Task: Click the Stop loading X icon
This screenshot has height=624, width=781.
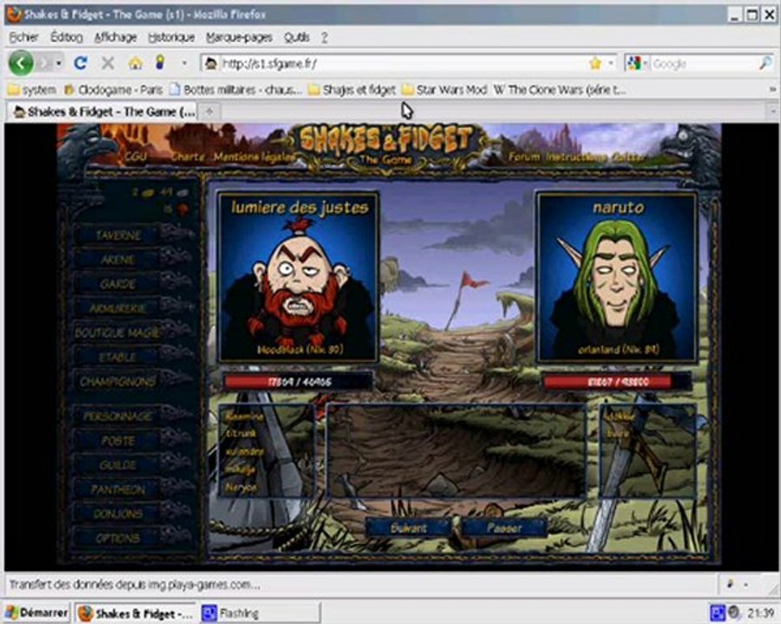Action: pos(108,63)
